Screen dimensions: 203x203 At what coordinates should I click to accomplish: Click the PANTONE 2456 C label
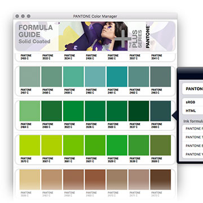91,57
